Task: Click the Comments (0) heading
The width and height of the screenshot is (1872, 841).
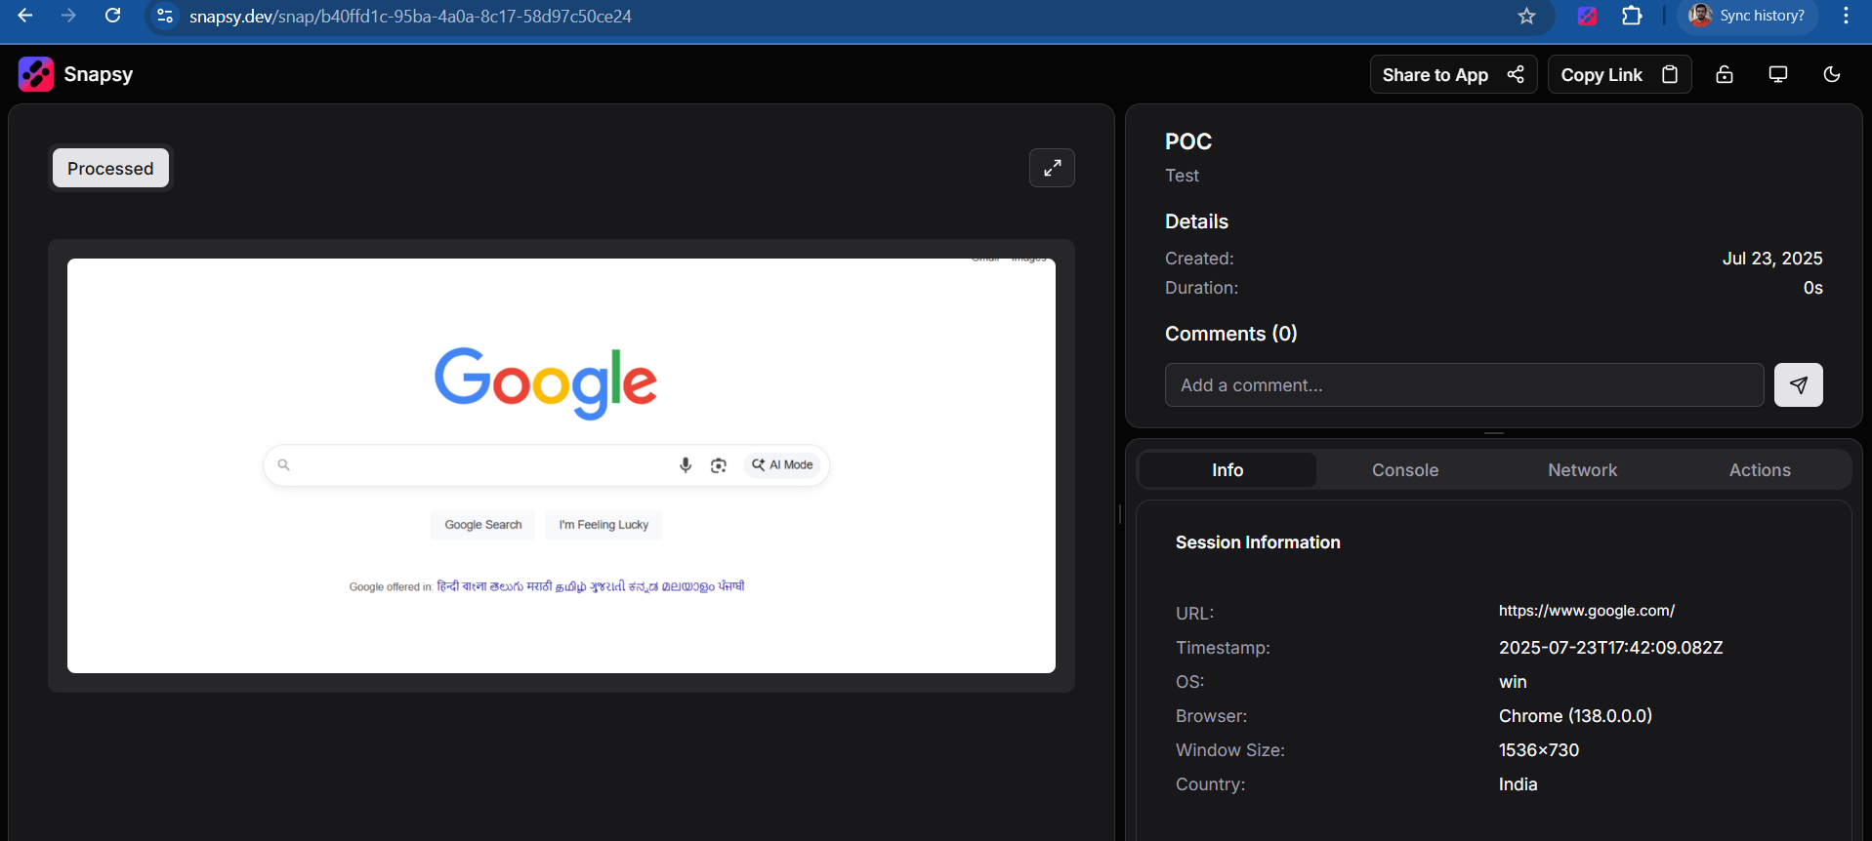Action: (1230, 334)
